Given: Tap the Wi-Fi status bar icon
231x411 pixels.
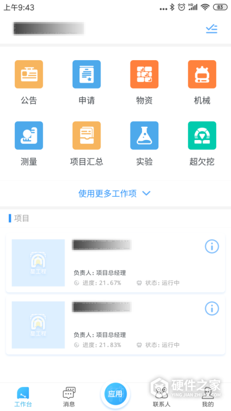Looking at the screenshot, I should tap(205, 7).
